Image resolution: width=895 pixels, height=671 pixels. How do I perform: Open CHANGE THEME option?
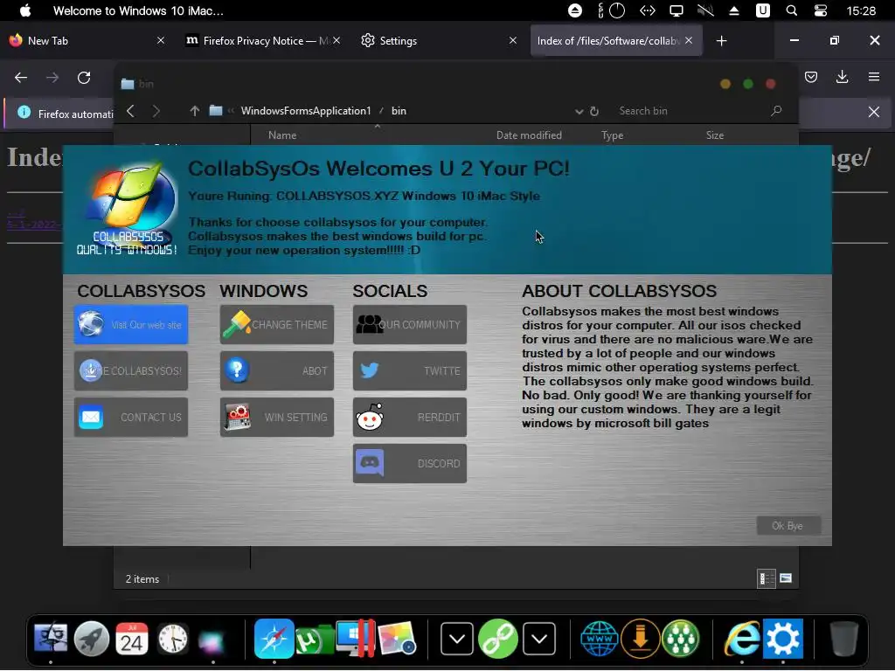point(277,325)
